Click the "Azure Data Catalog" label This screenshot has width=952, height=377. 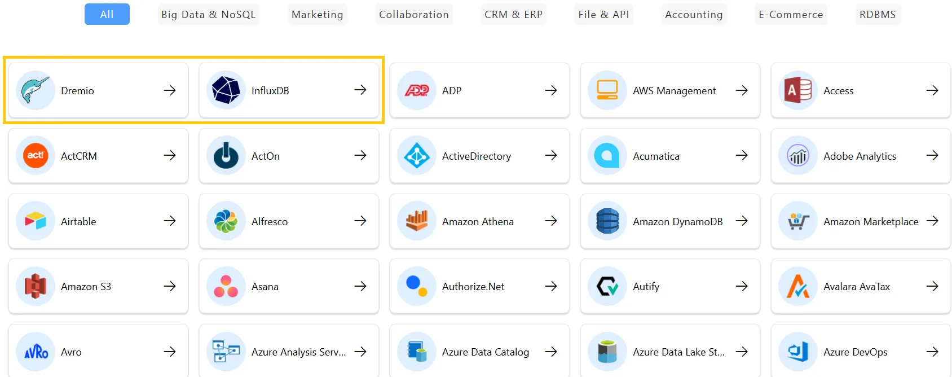tap(486, 352)
